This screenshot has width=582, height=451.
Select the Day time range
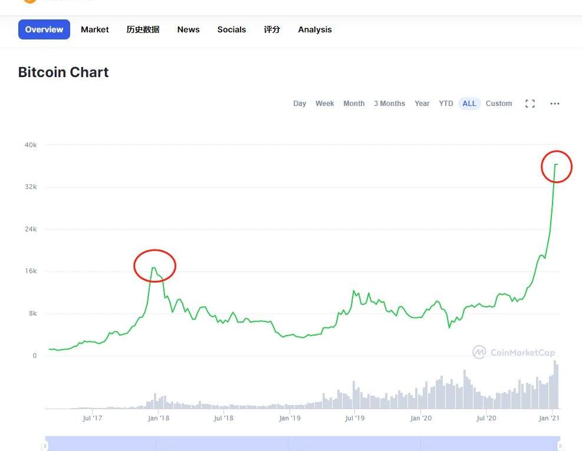pyautogui.click(x=300, y=104)
